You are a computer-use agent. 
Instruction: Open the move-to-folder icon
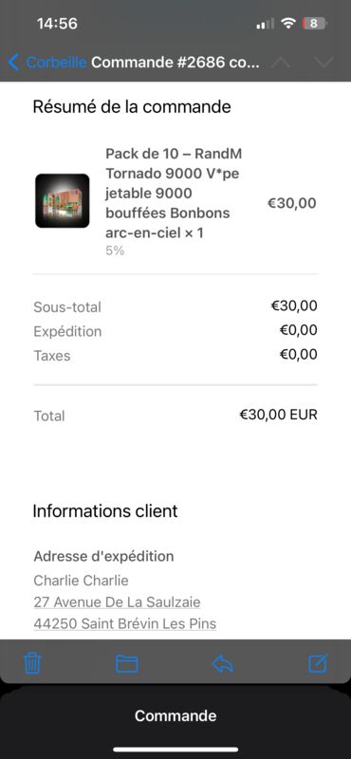point(127,663)
